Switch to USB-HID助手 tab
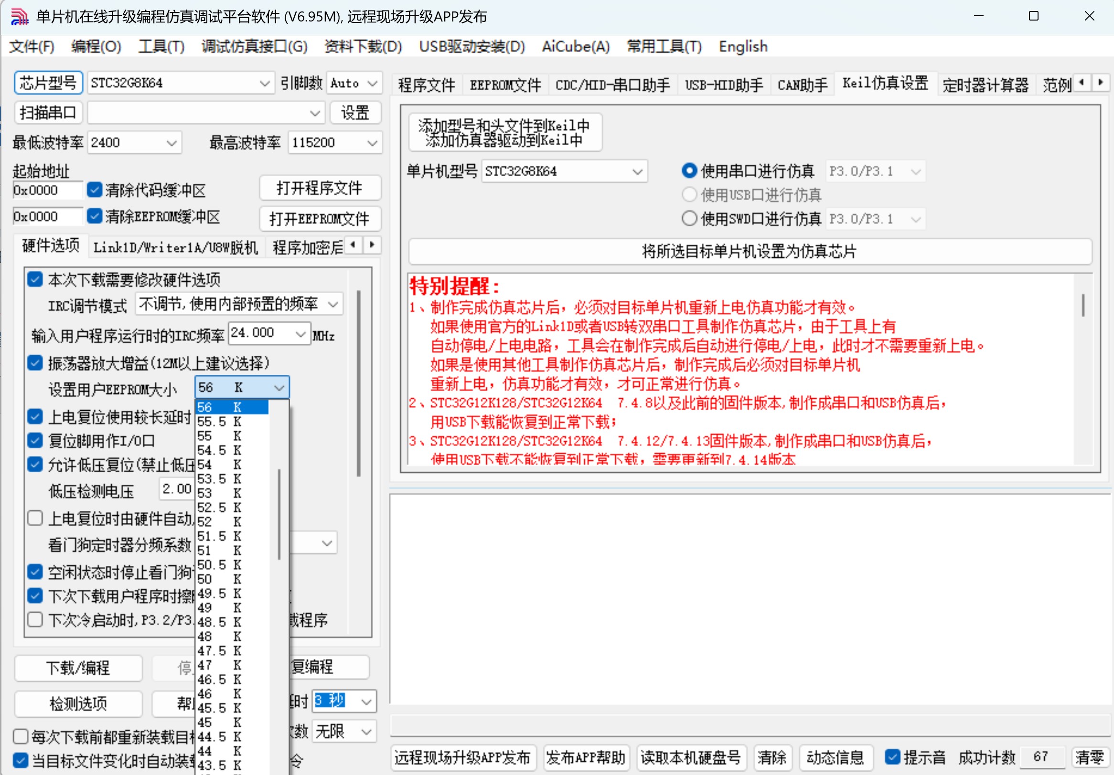Image resolution: width=1114 pixels, height=775 pixels. tap(724, 85)
